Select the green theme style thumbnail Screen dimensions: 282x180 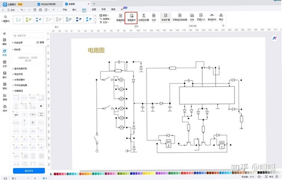(x=28, y=19)
